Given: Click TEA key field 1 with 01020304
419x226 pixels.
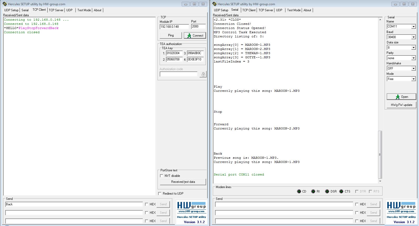Looking at the screenshot, I should pos(174,53).
